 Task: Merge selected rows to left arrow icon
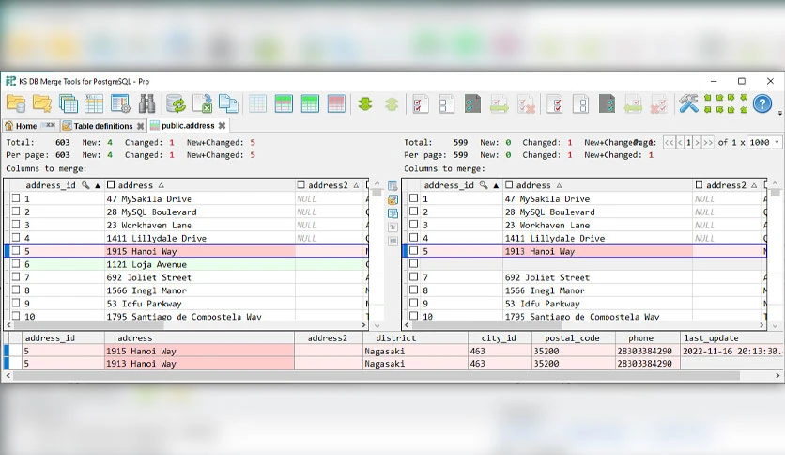633,104
